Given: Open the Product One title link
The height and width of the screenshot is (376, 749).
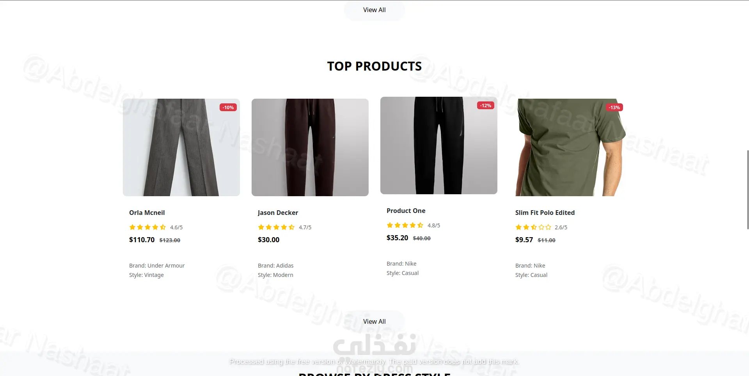Looking at the screenshot, I should (x=406, y=211).
